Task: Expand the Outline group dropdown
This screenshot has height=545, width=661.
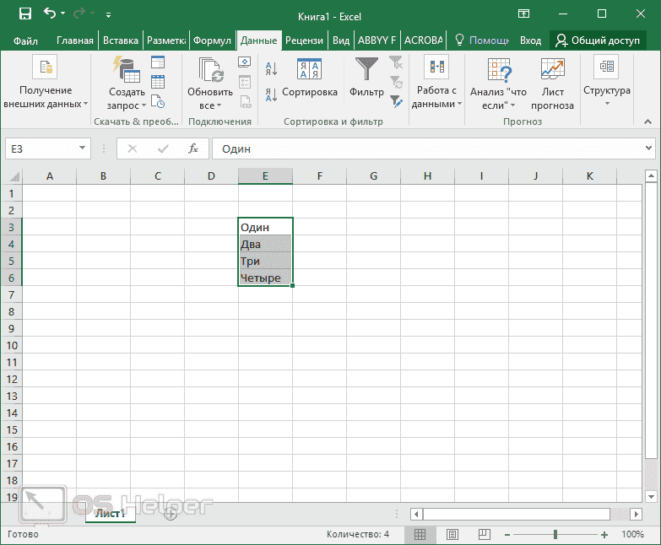Action: point(606,84)
